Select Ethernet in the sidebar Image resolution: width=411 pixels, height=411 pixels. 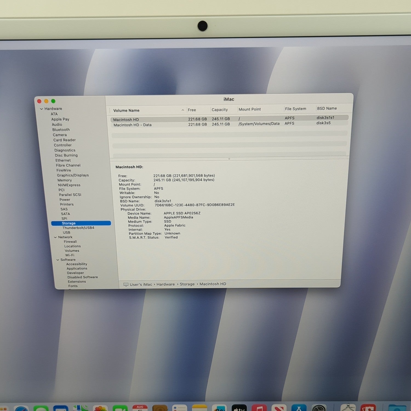coord(63,160)
